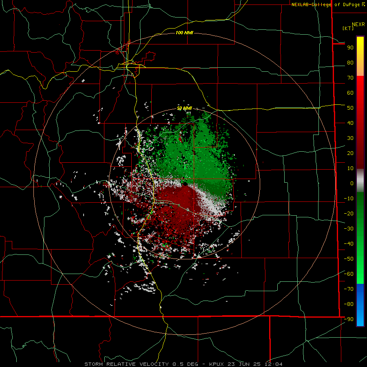Click the -40 value on the velocity scale
Screen dimensions: 367x367
click(349, 244)
